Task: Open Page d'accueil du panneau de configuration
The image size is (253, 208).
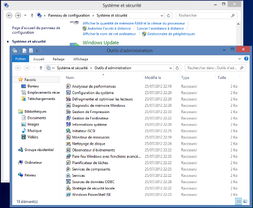Action: pos(36,30)
